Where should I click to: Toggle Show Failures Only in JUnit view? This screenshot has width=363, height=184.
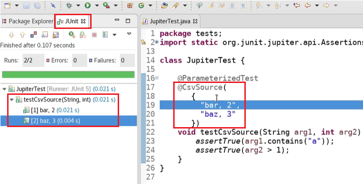tap(34, 35)
